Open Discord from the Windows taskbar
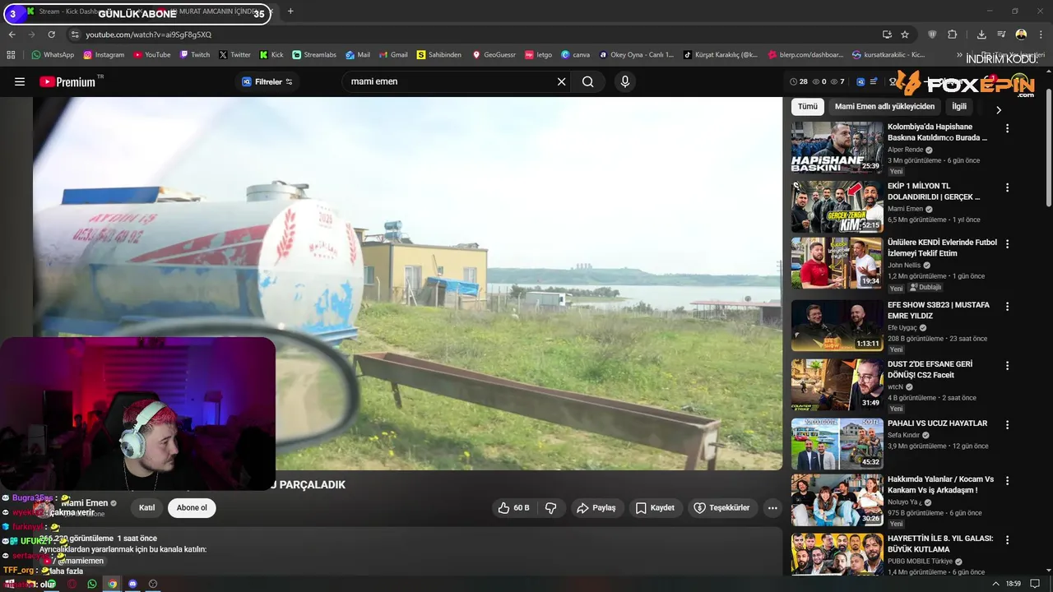Image resolution: width=1053 pixels, height=592 pixels. tap(132, 584)
